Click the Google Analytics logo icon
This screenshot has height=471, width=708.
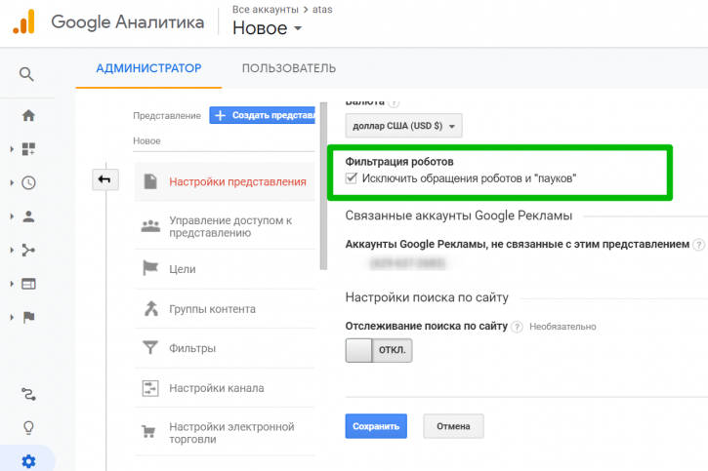pos(24,21)
